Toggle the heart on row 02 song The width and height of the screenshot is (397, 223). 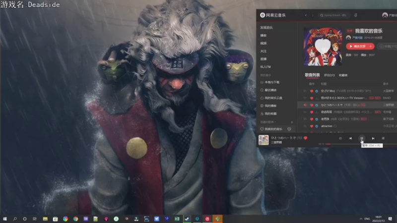(x=312, y=98)
